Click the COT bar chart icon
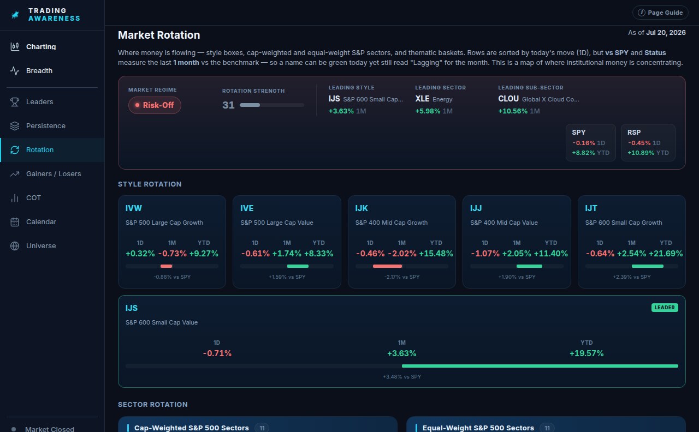Image resolution: width=699 pixels, height=432 pixels. (x=15, y=198)
